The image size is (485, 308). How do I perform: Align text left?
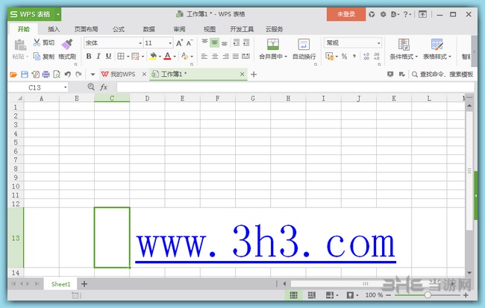204,56
